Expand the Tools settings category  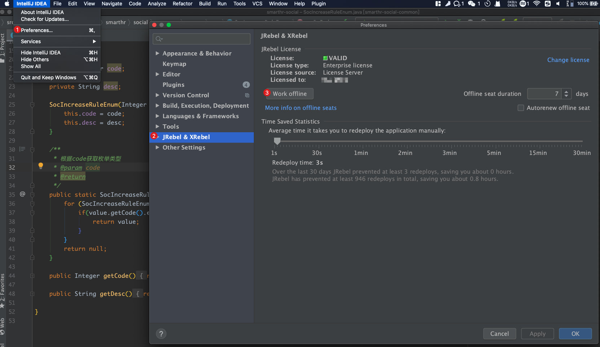[157, 126]
